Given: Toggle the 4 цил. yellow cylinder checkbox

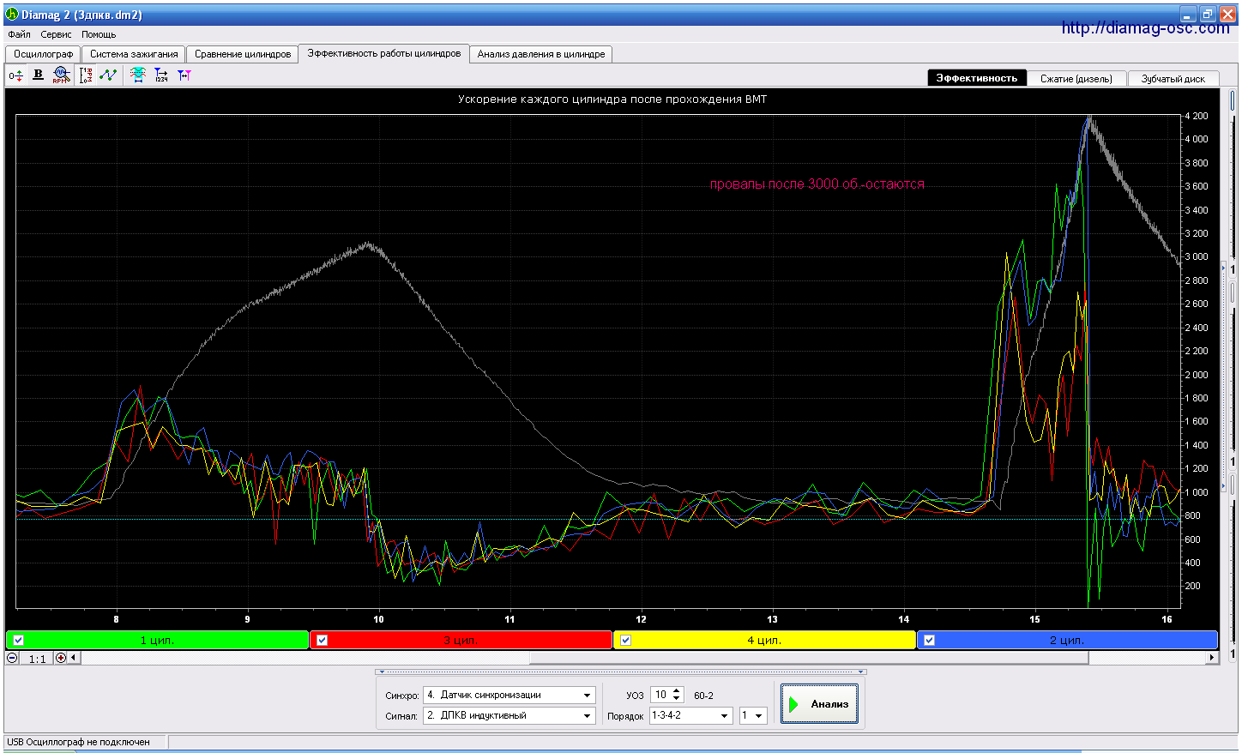Looking at the screenshot, I should click(x=626, y=640).
